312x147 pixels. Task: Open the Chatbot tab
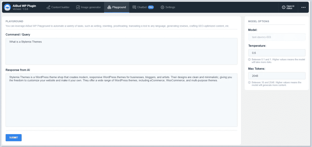143,7
